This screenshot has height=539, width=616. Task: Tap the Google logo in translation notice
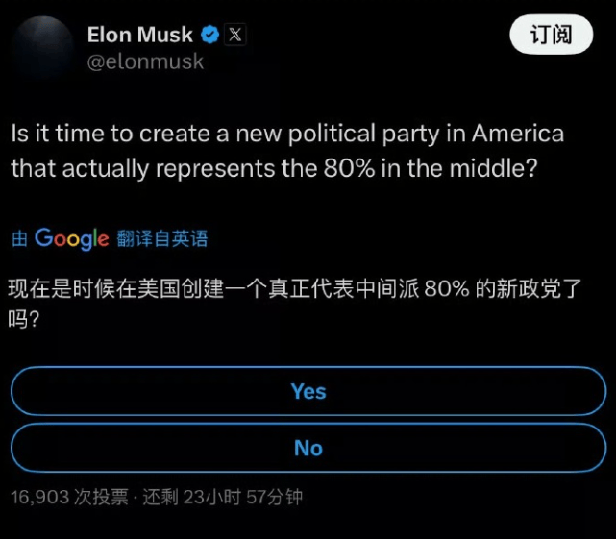click(x=71, y=238)
